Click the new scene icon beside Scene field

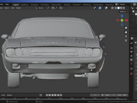(x=134, y=4)
